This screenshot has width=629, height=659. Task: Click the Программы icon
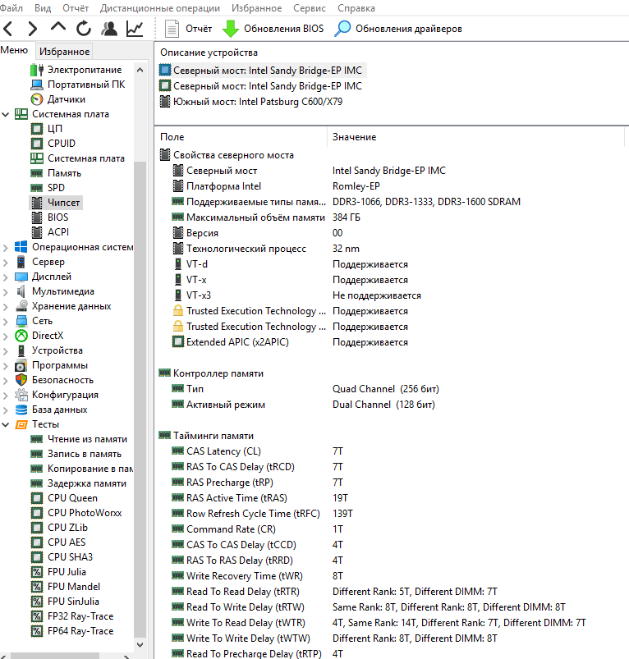21,365
